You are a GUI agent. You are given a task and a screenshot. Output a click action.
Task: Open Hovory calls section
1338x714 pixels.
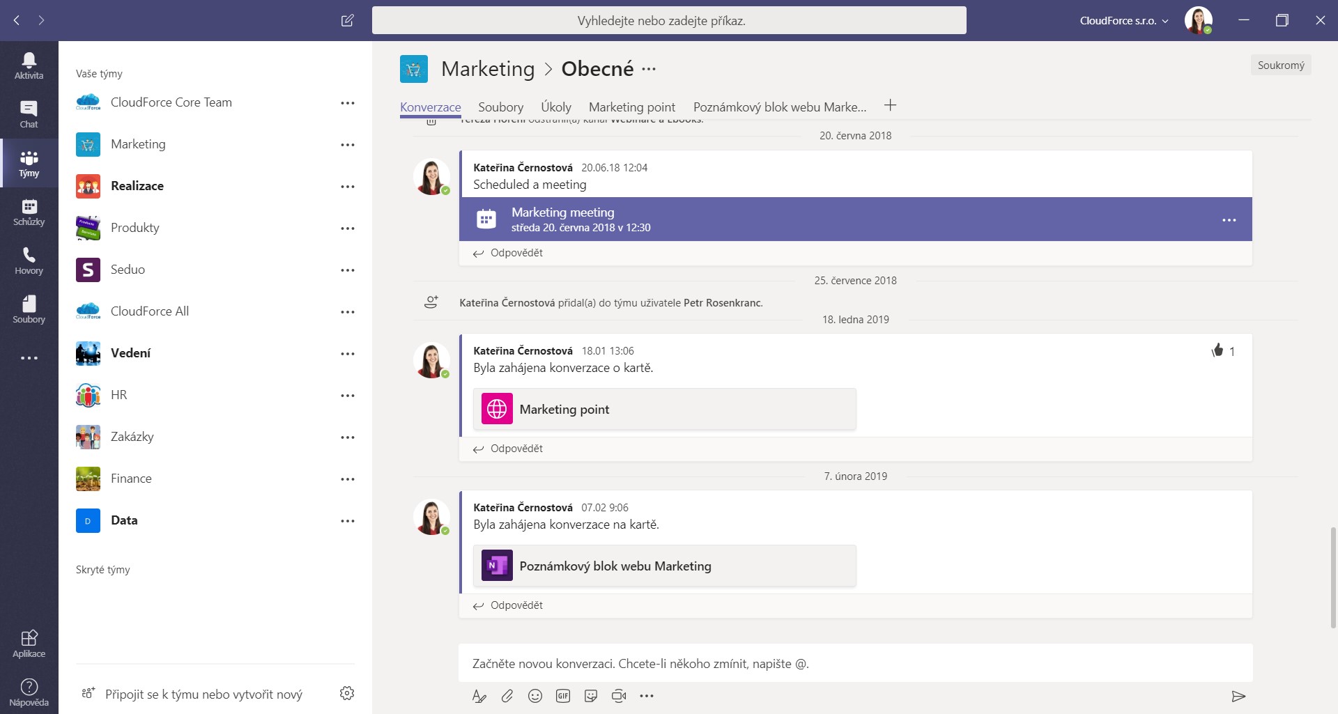click(x=29, y=261)
